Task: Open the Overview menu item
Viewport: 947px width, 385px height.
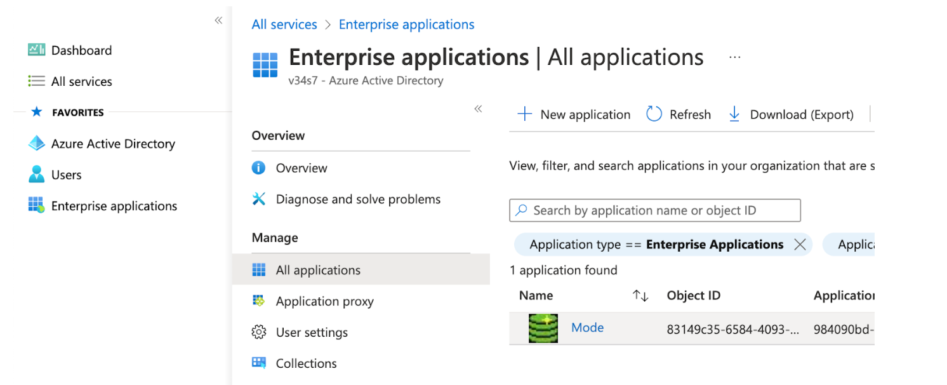Action: point(301,168)
